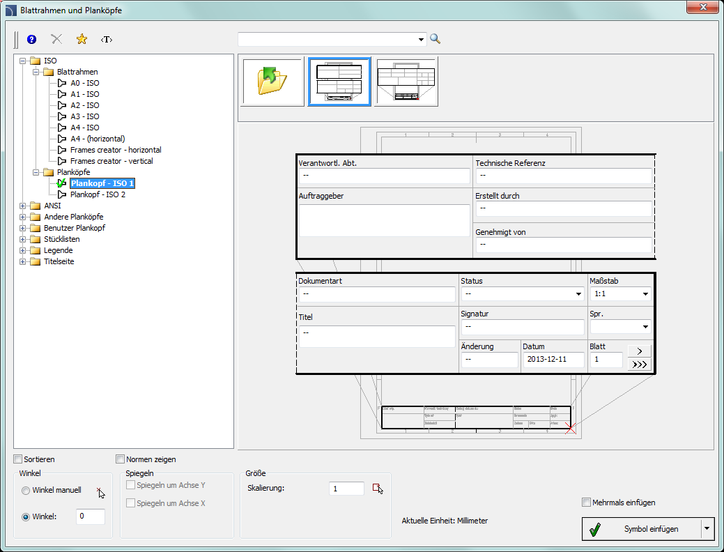Select Plankopf - ISO 2 tree item
The height and width of the screenshot is (552, 724).
[x=98, y=194]
